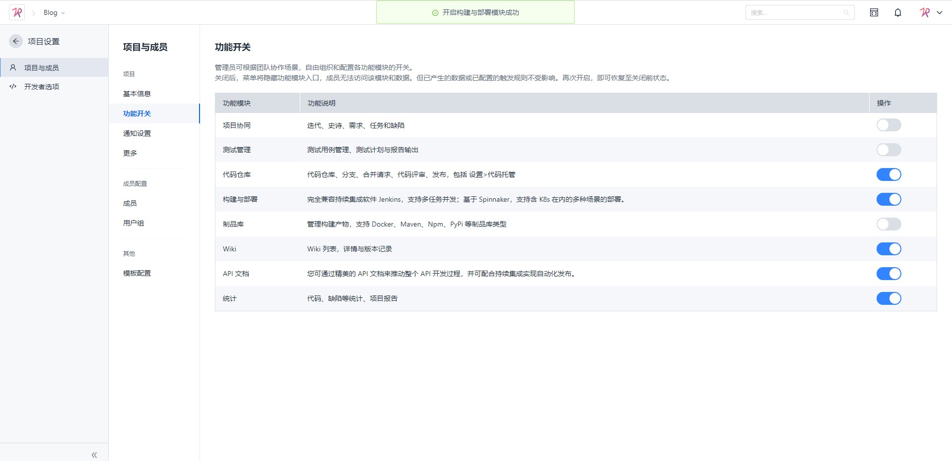The width and height of the screenshot is (952, 461).
Task: Click into the top search field
Action: [x=794, y=12]
